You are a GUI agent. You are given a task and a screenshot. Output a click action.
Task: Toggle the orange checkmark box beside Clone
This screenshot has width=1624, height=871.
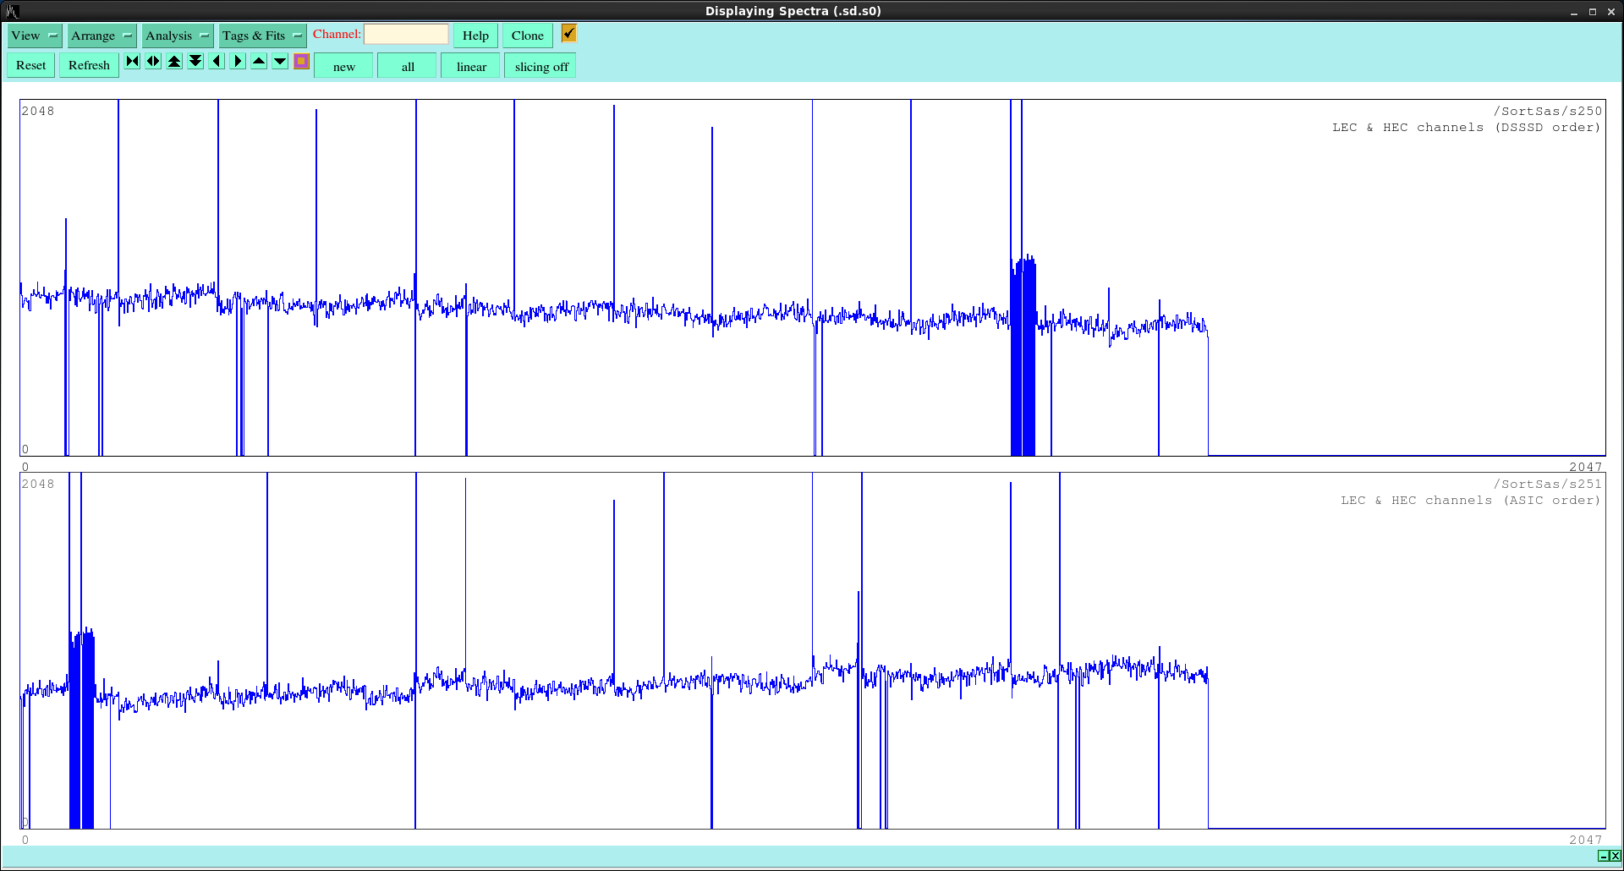pyautogui.click(x=568, y=34)
